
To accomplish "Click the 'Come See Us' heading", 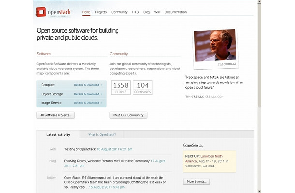I will [x=192, y=145].
